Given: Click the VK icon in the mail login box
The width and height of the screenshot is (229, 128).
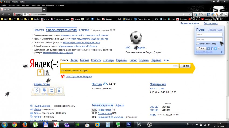Looking at the screenshot, I should (209, 48).
